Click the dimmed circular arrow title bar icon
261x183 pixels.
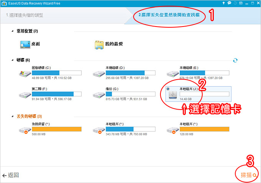tap(235, 3)
